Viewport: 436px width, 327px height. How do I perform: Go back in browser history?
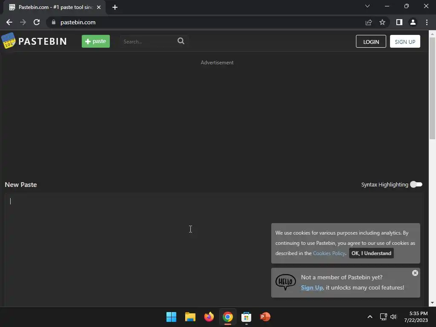click(x=9, y=22)
